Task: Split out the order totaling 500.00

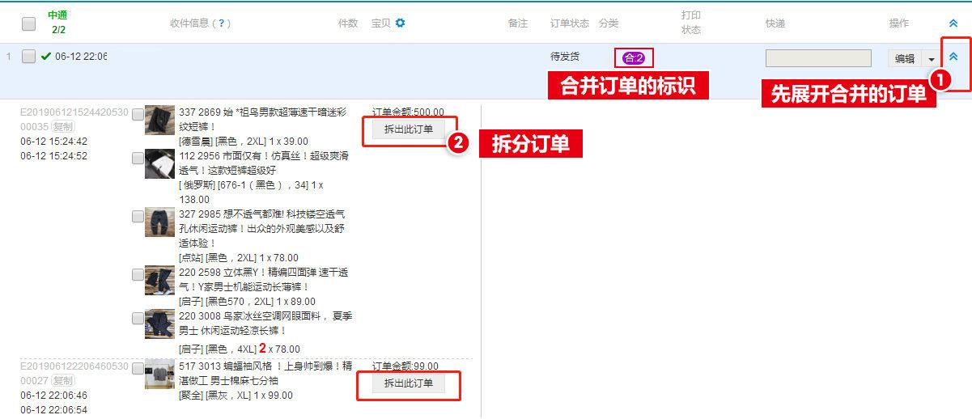Action: point(409,129)
